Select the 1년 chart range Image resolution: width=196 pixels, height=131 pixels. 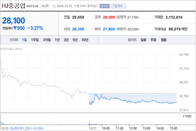pyautogui.click(x=57, y=40)
